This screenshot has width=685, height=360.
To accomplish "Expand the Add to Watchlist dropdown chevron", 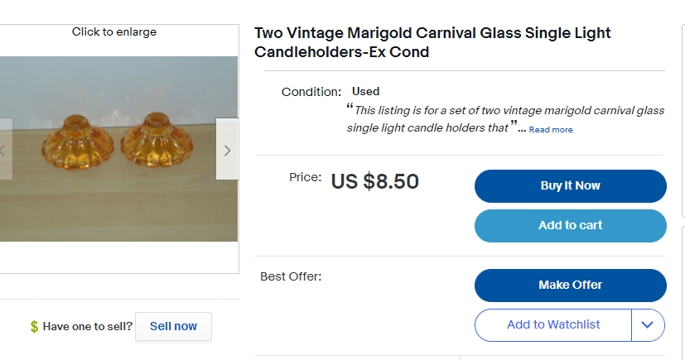I will [x=649, y=325].
